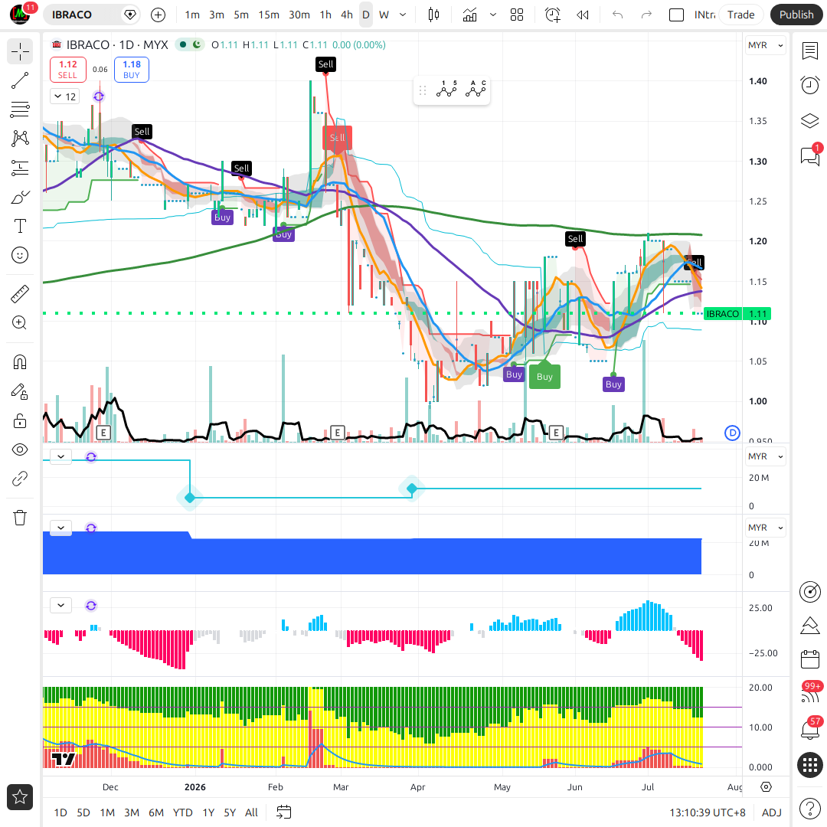Screen dimensions: 827x827
Task: Select the 4h interval
Action: pos(347,15)
